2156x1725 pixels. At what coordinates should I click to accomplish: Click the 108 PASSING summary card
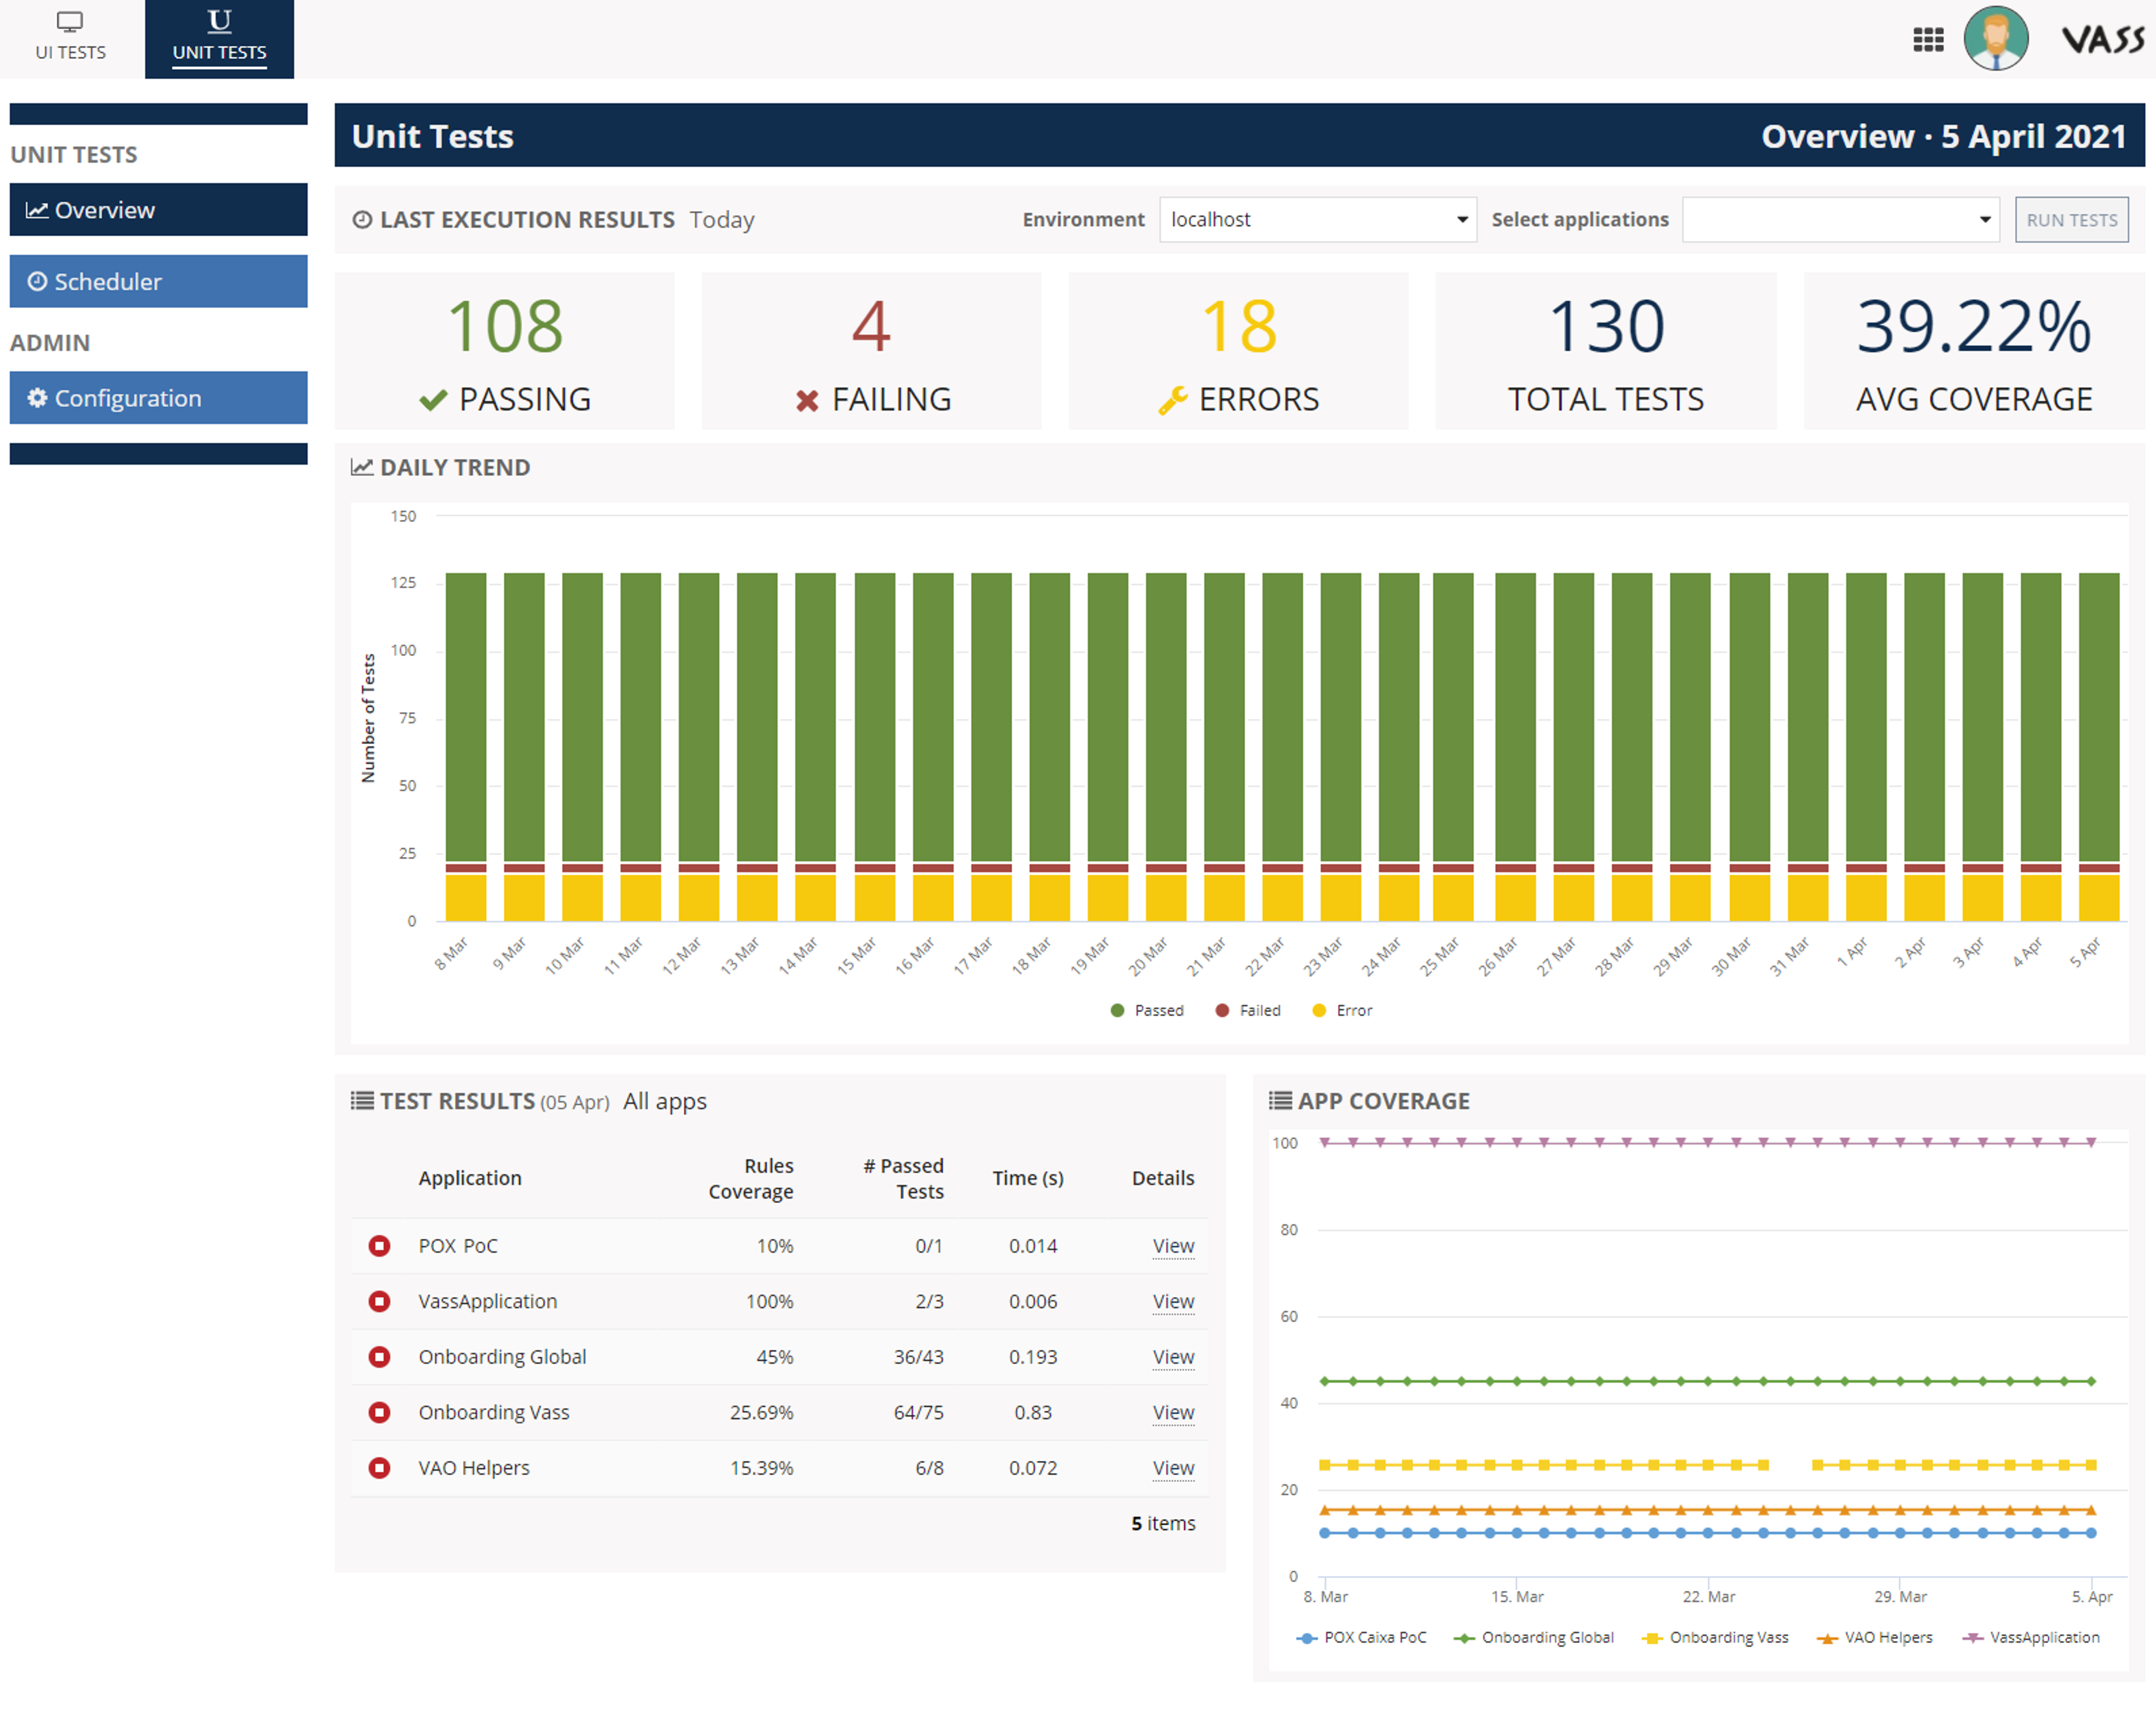(x=504, y=350)
